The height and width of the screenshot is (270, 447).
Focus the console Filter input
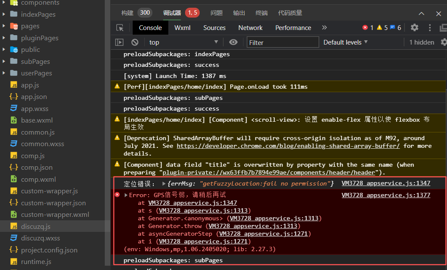click(283, 42)
